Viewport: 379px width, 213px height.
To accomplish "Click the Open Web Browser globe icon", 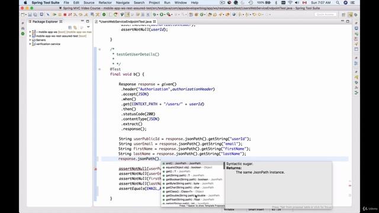I will coord(234,15).
